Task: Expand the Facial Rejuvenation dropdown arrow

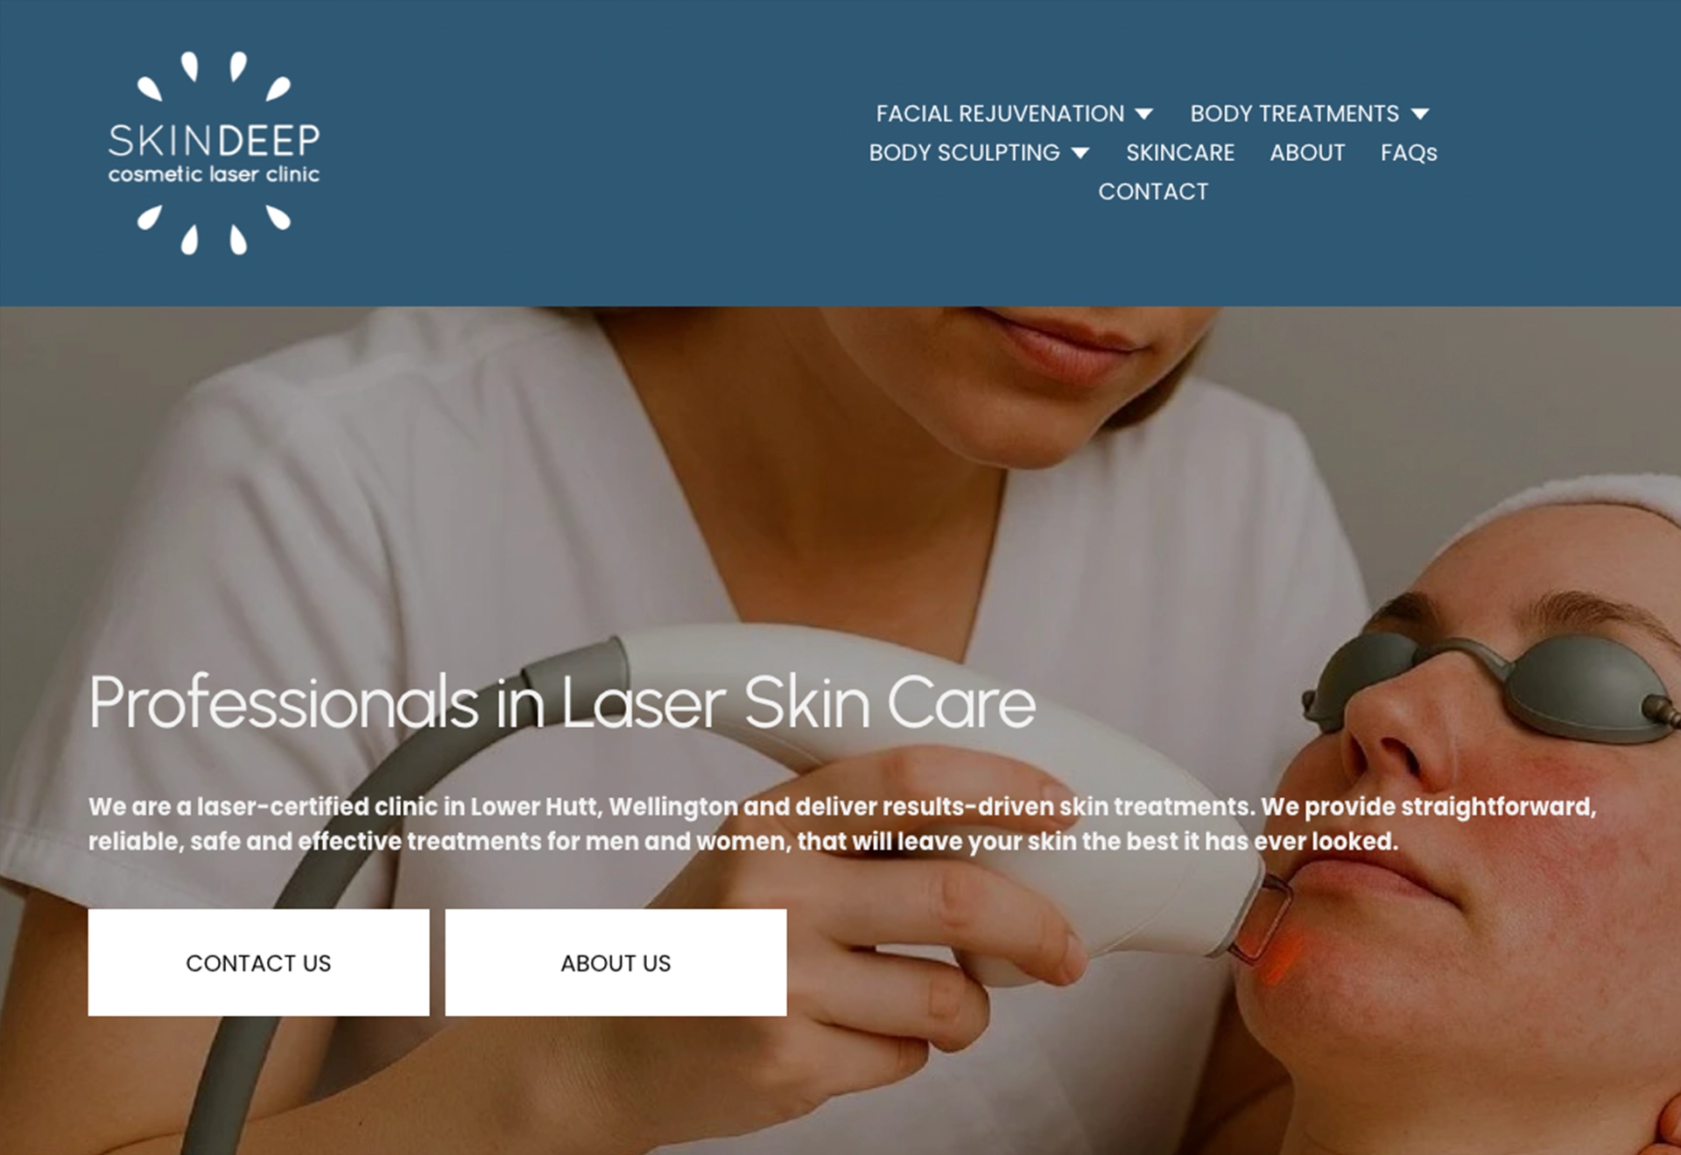Action: 1143,114
